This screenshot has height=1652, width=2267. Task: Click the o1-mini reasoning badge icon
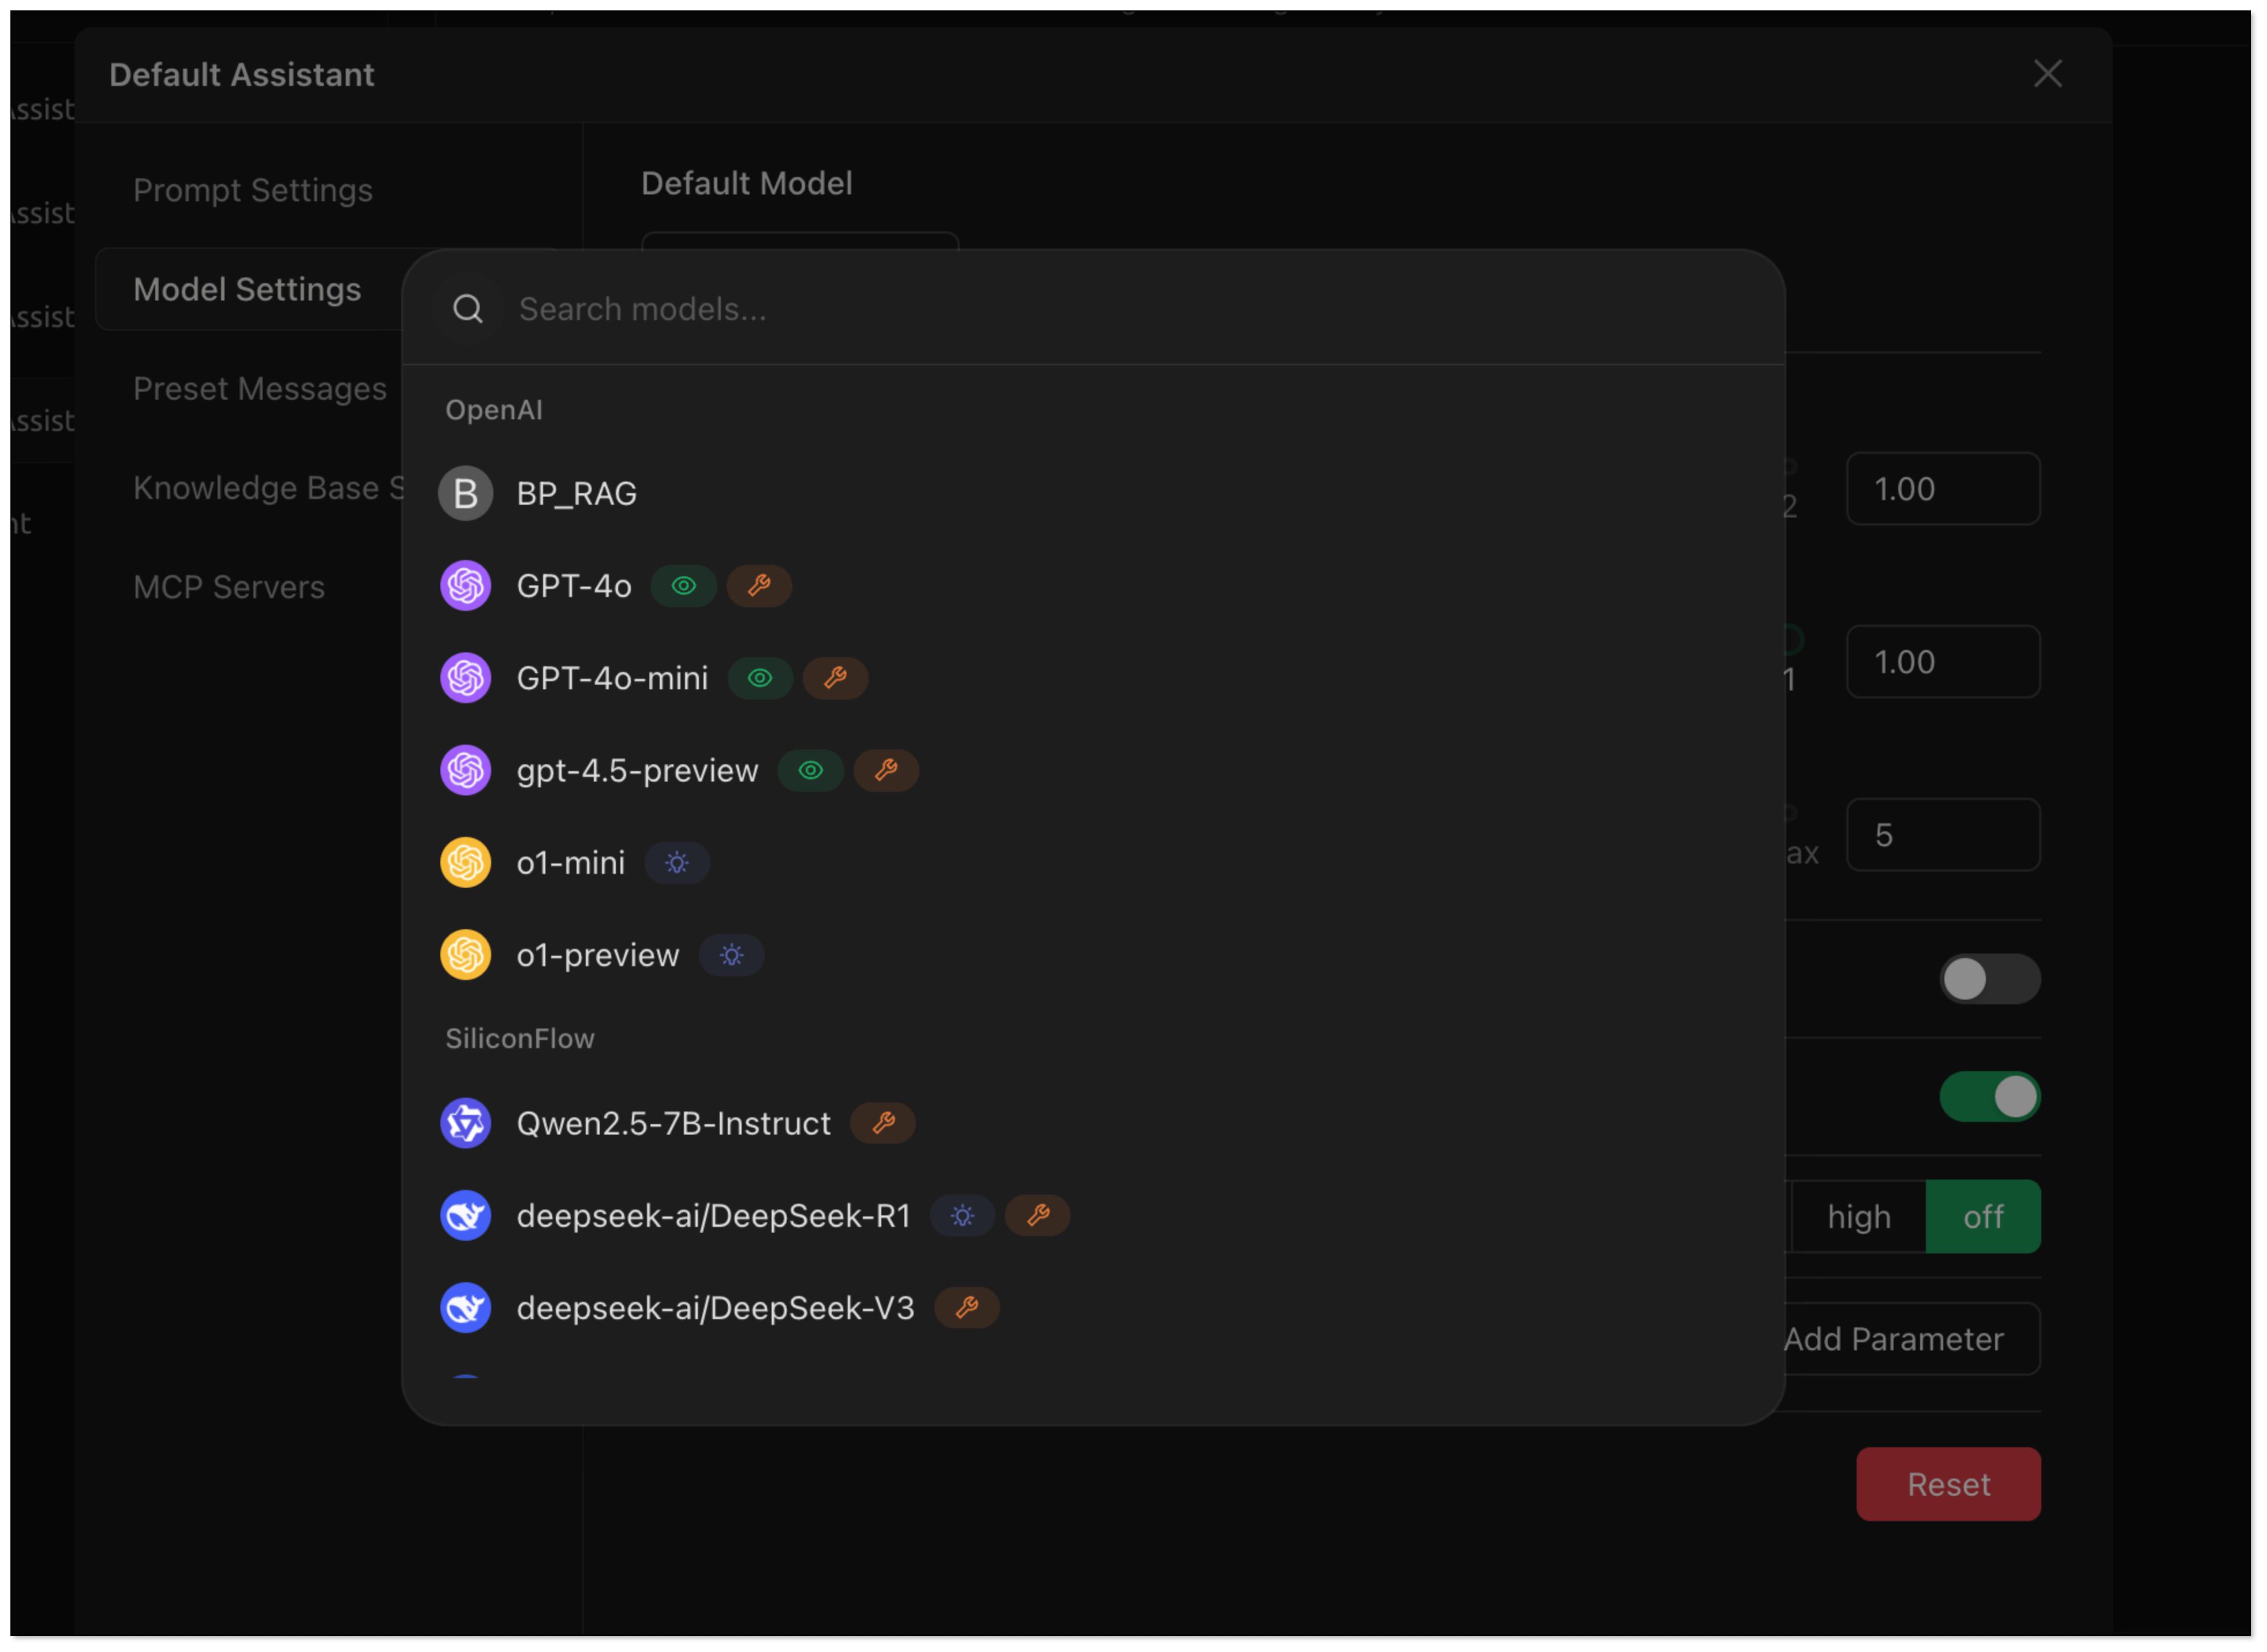(x=678, y=863)
